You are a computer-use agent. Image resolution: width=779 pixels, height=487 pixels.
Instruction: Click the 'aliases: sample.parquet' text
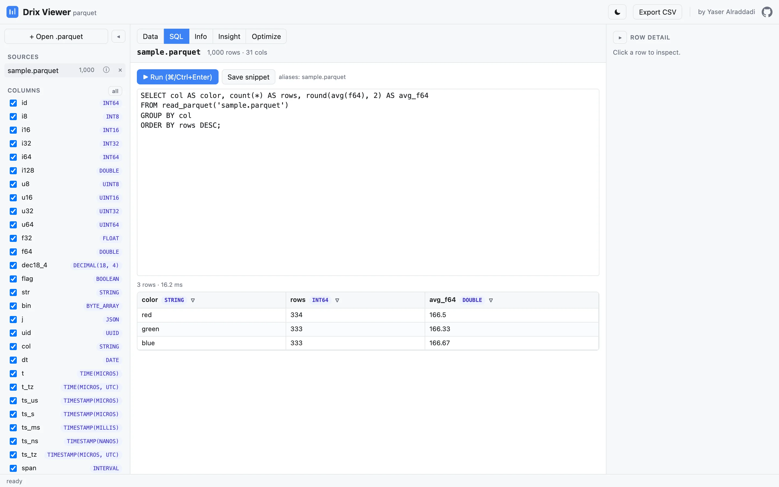[312, 77]
